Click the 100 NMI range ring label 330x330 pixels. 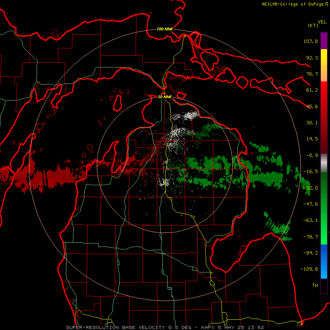coord(165,29)
